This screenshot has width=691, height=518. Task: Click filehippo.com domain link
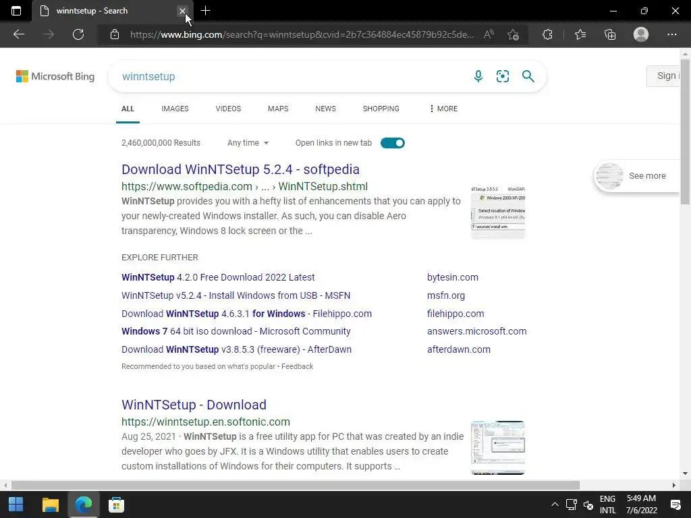click(455, 314)
